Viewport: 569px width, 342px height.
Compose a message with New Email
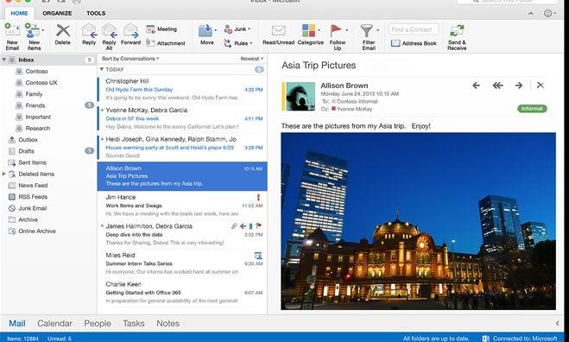tap(12, 36)
